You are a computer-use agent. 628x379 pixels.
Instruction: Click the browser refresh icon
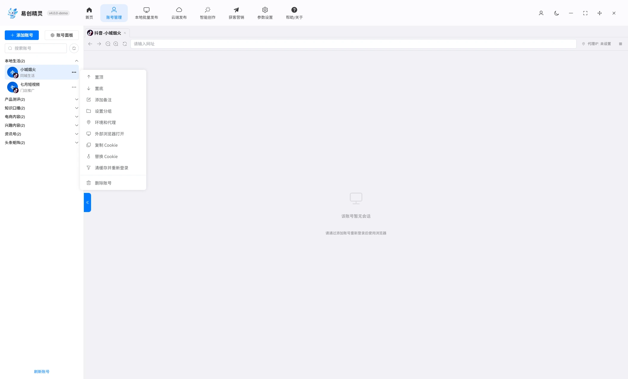tap(125, 44)
